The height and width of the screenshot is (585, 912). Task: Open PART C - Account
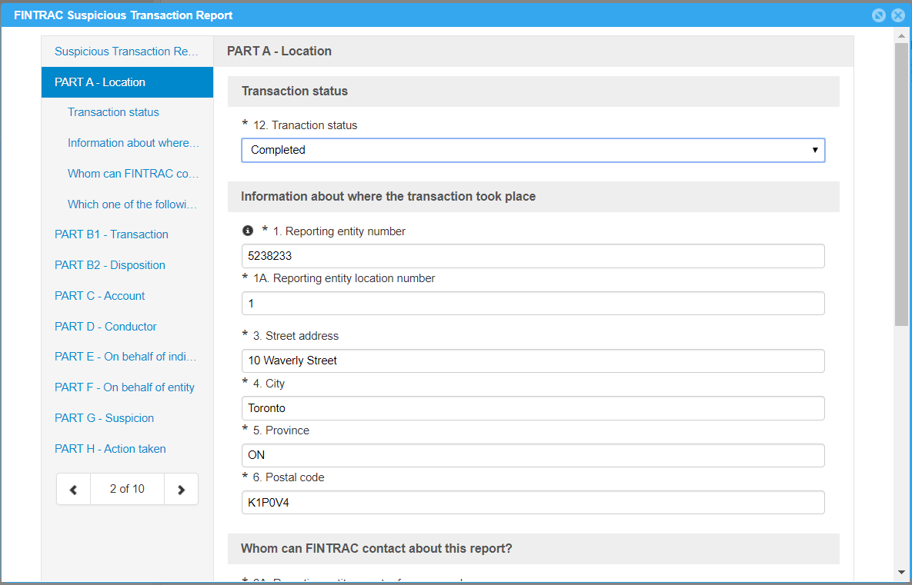(99, 296)
